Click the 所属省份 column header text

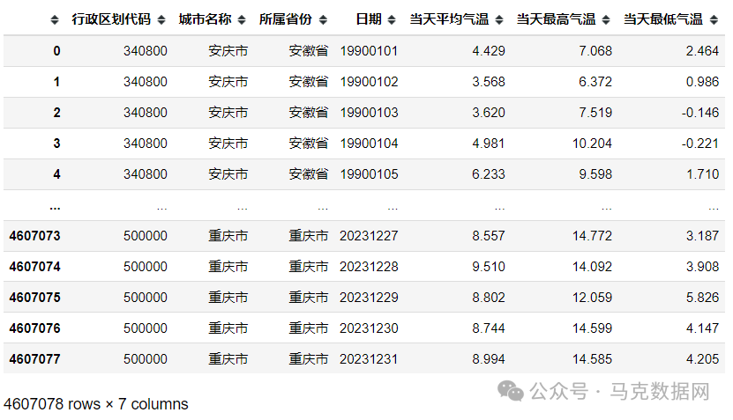[x=286, y=19]
